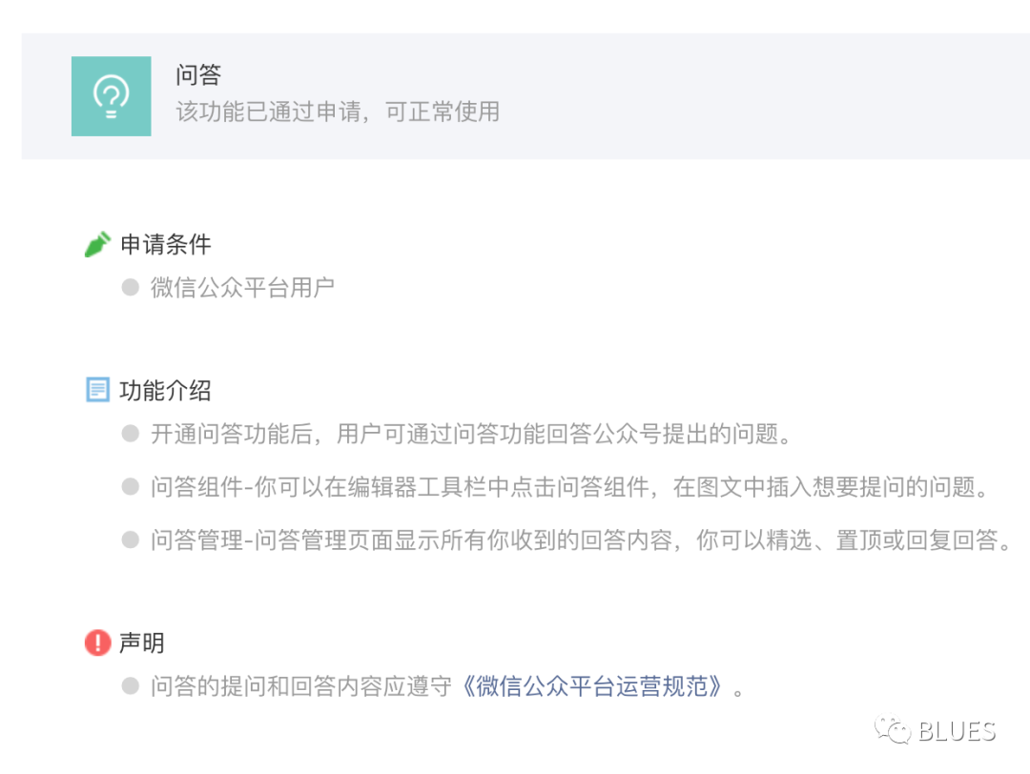Click the 微信公众平台用户 requirement text

tap(242, 288)
